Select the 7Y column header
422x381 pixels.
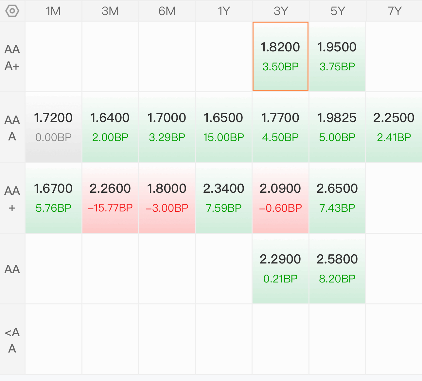pyautogui.click(x=394, y=11)
